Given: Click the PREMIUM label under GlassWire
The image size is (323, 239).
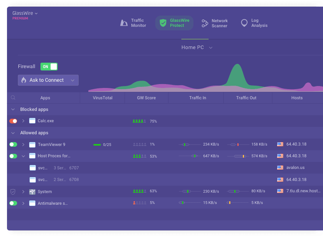Looking at the screenshot, I should (x=20, y=18).
